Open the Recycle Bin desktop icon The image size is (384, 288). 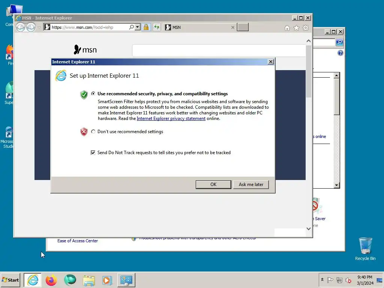coord(365,249)
